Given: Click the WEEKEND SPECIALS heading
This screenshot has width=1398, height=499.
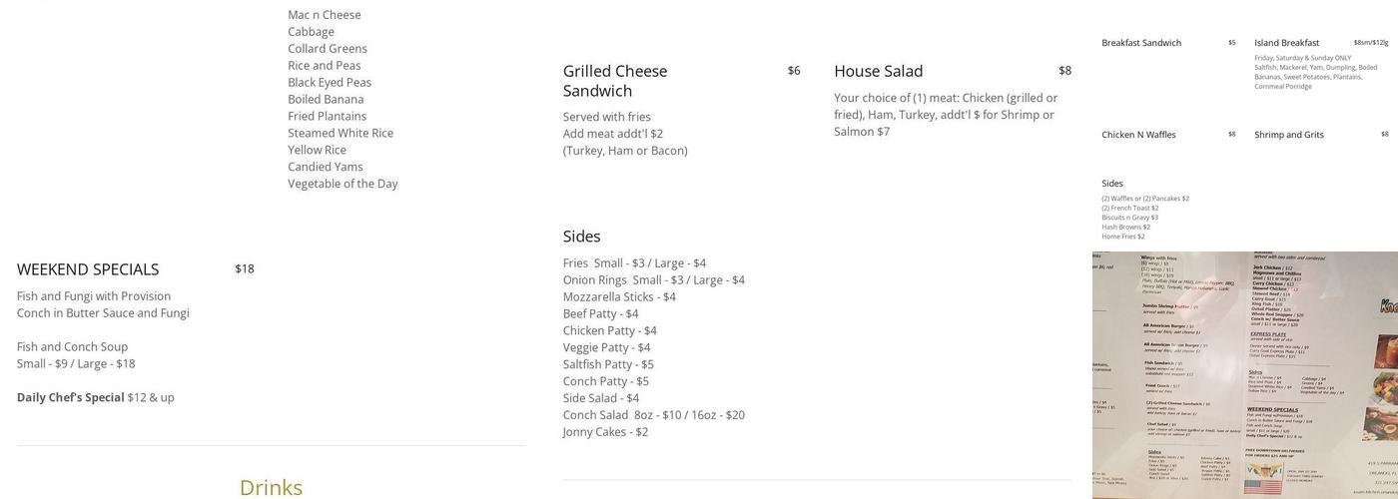Looking at the screenshot, I should pos(88,269).
